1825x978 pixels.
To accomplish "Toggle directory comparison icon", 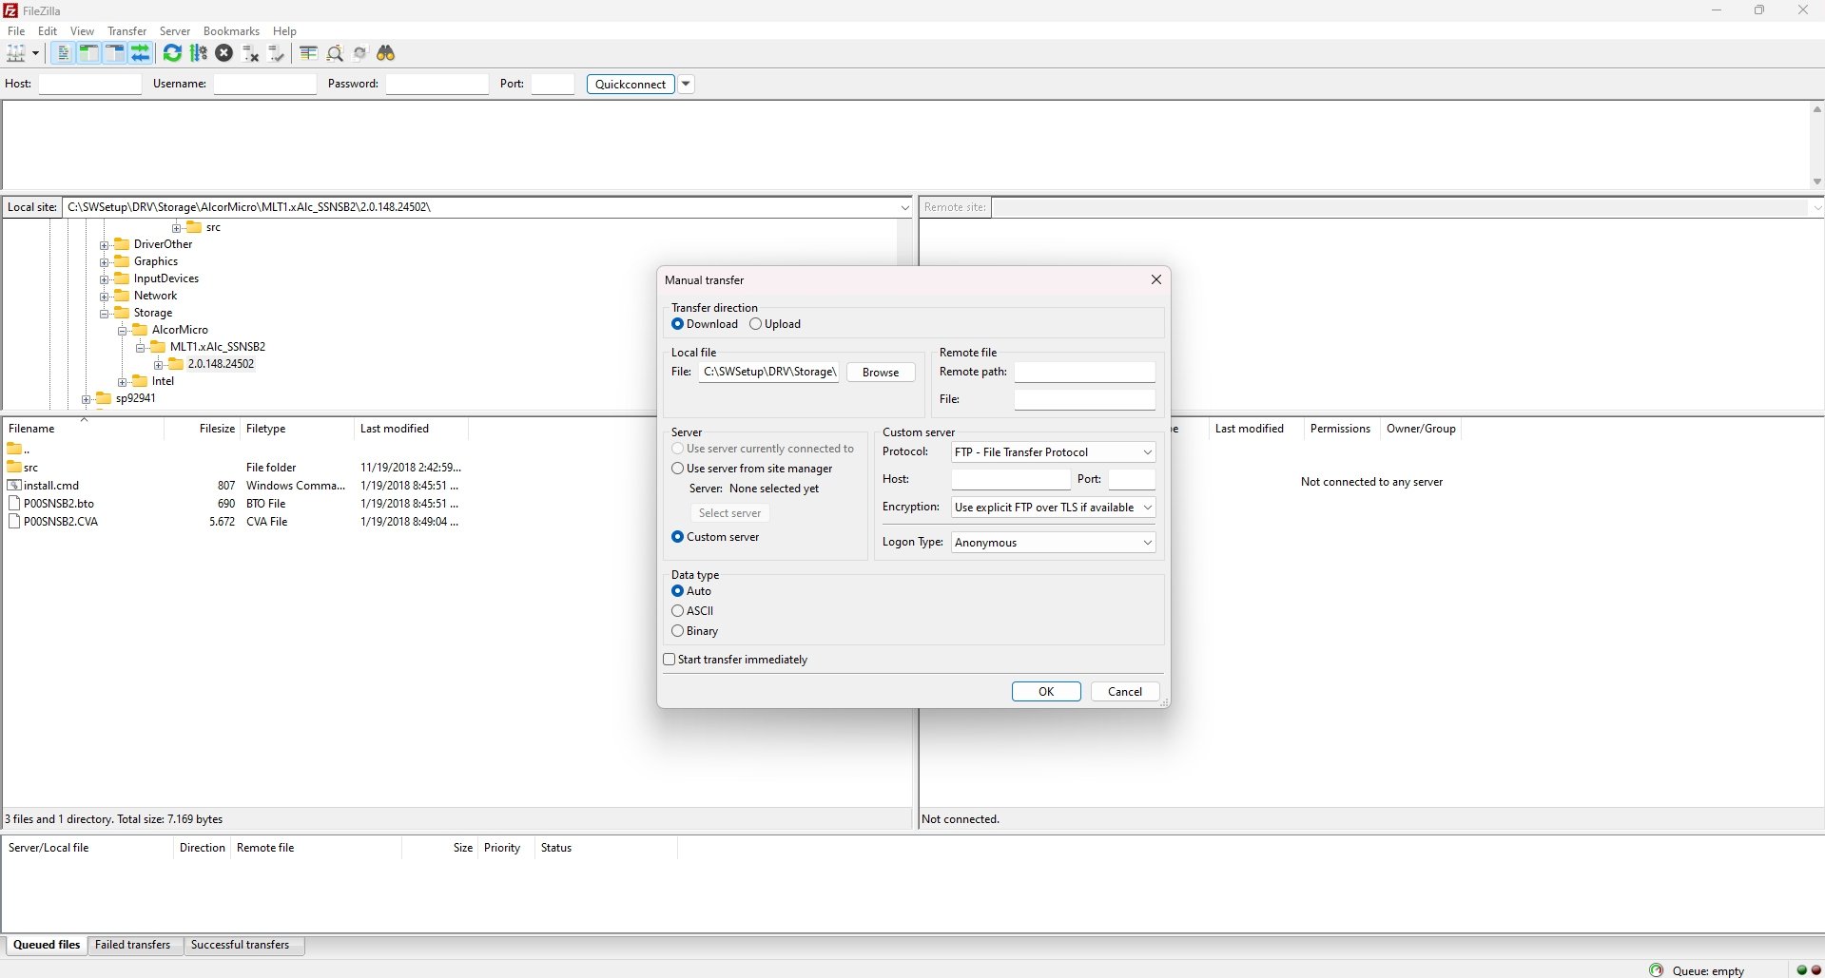I will pyautogui.click(x=335, y=53).
